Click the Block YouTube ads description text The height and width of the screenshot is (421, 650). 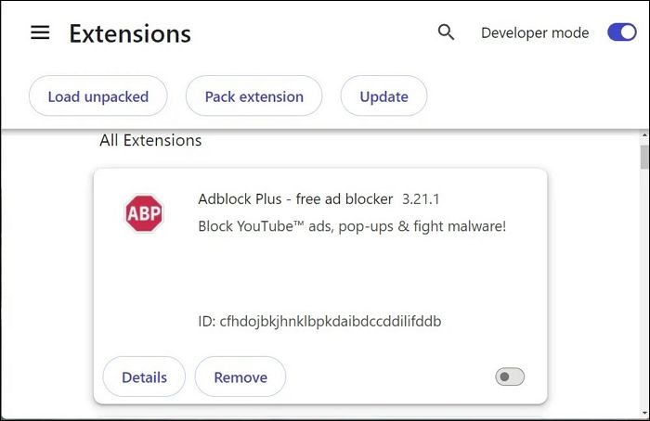[352, 226]
